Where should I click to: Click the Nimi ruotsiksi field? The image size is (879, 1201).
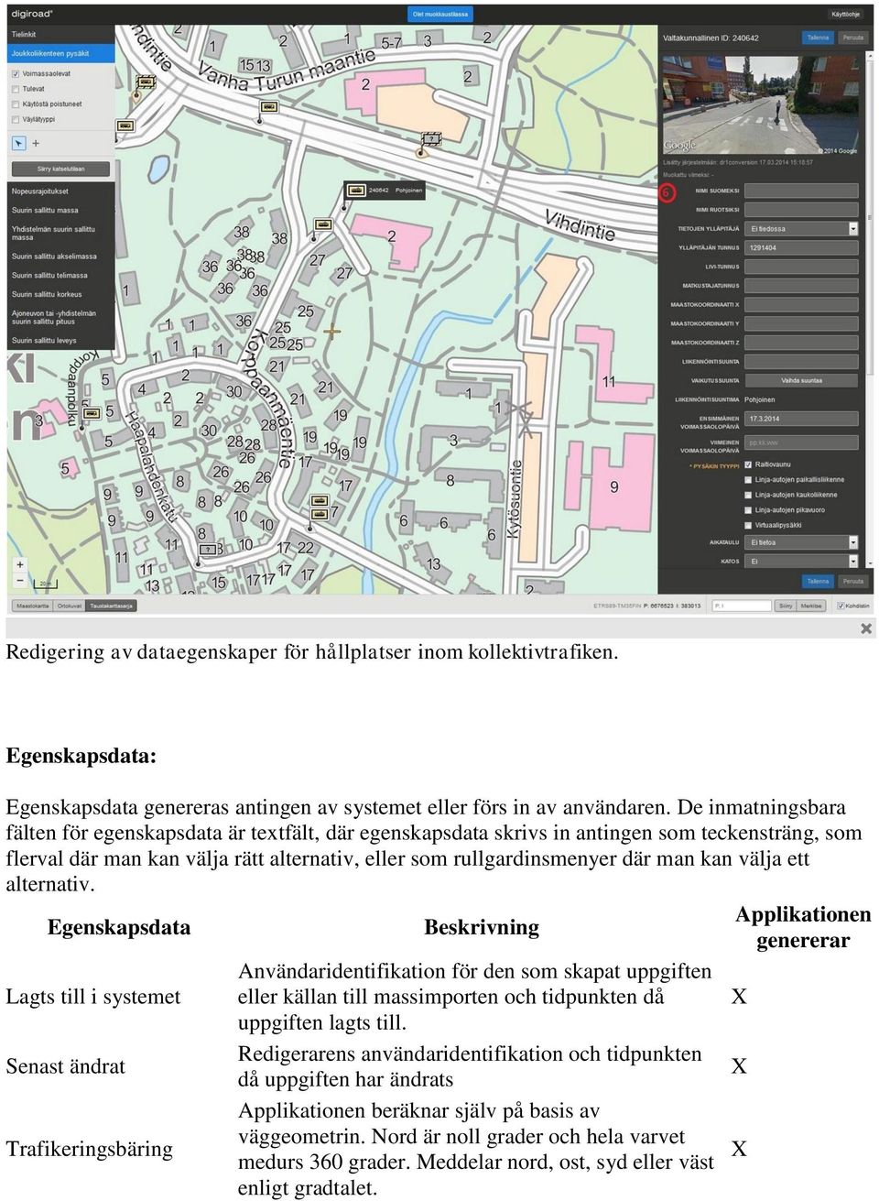click(802, 210)
